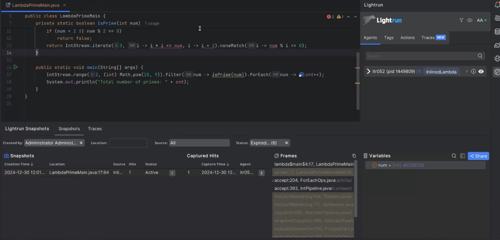Click the InlinedLambda tag label
The width and height of the screenshot is (500, 240).
[441, 72]
